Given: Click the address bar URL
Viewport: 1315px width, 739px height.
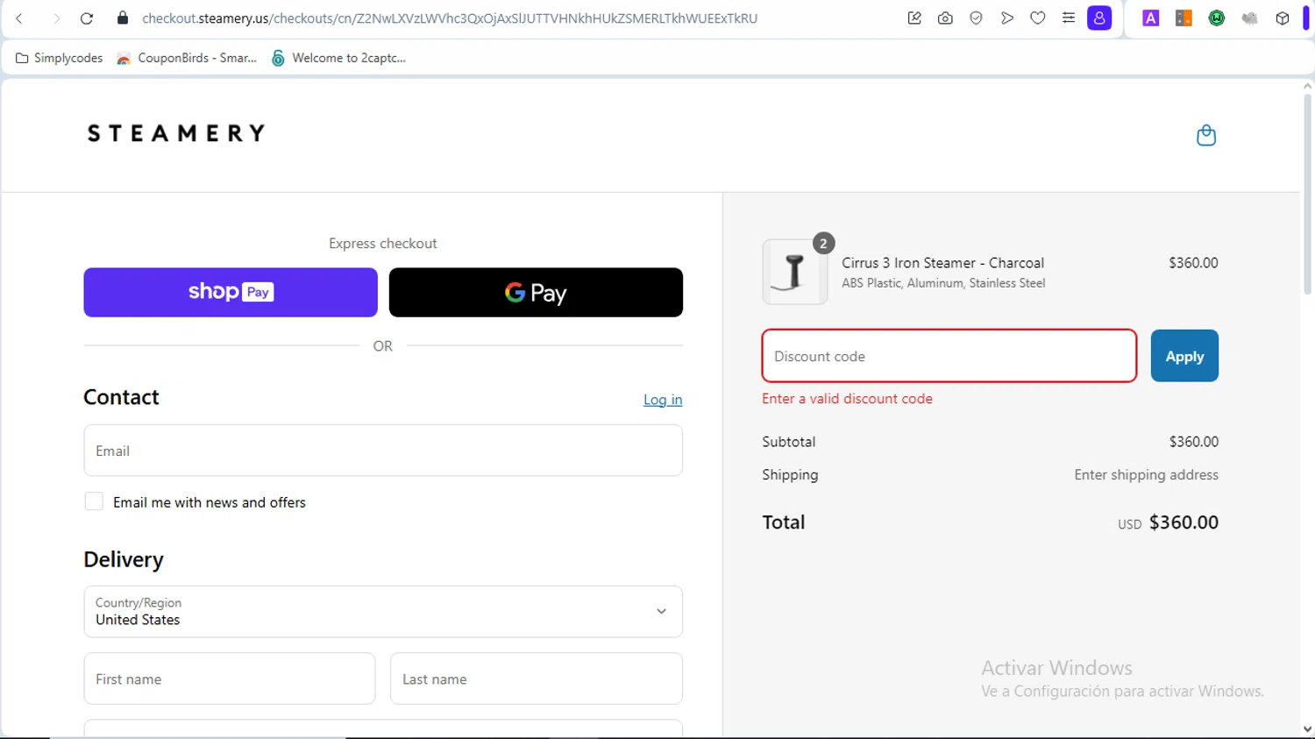Looking at the screenshot, I should [450, 18].
